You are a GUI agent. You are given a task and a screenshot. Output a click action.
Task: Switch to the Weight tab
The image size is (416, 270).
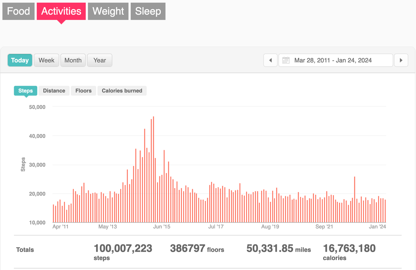(108, 11)
